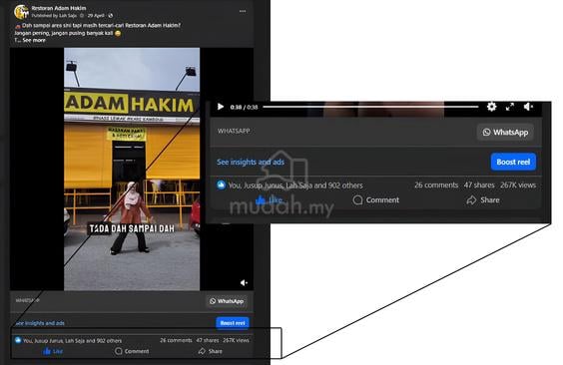Open Restoran Adam Hakim page profile picture
This screenshot has height=365, width=563.
pos(21,12)
